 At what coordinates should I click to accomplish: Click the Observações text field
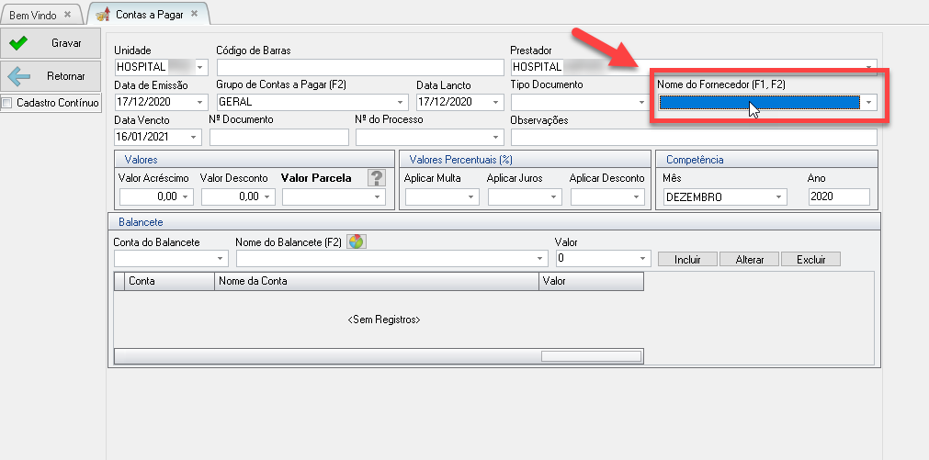pyautogui.click(x=693, y=137)
